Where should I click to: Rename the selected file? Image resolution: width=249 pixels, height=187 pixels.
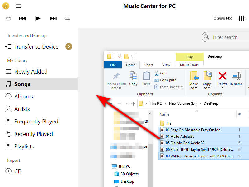pos(236,79)
